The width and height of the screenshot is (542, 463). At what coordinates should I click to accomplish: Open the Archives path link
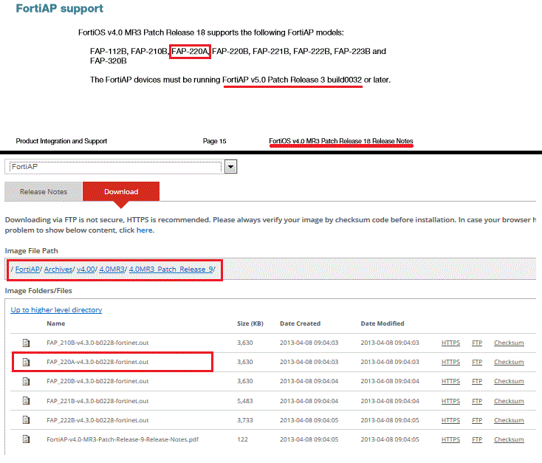click(x=58, y=269)
